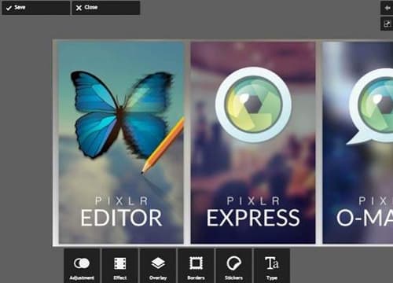Click the fullscreen icon below the arrow
Viewport: 393px width, 283px height.
point(387,24)
